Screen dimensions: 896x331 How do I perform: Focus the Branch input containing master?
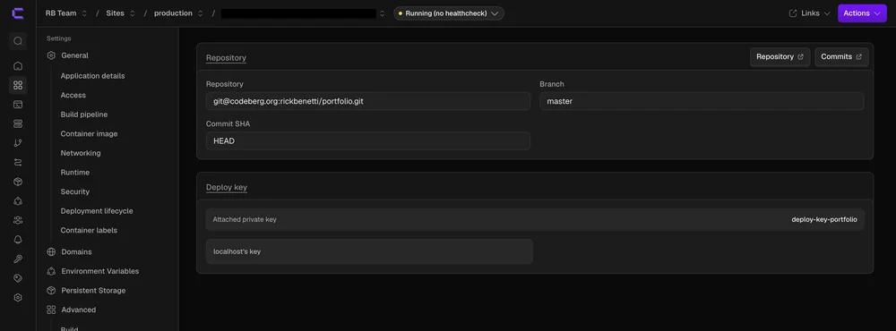(x=702, y=102)
